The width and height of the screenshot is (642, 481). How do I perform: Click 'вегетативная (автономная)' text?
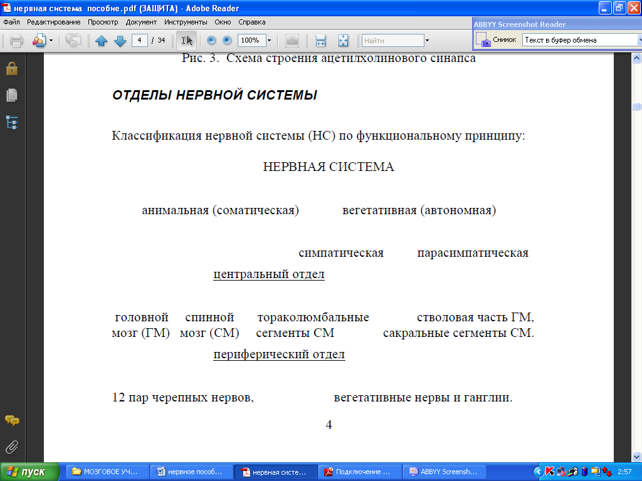[x=419, y=210]
